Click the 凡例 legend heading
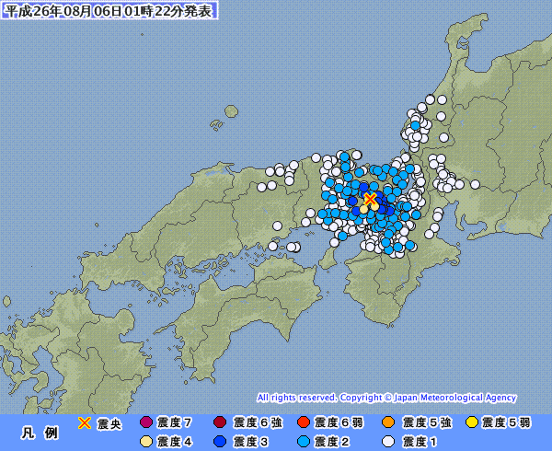Image resolution: width=552 pixels, height=451 pixels. pos(40,433)
